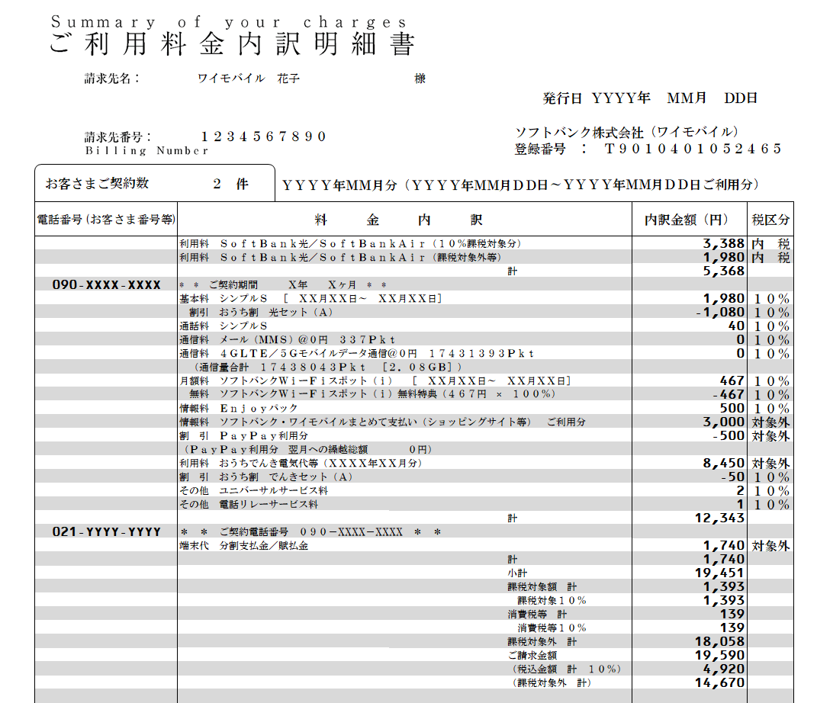
Task: Click the 端末代 分割支払金/賦払金 row
Action: (x=243, y=545)
